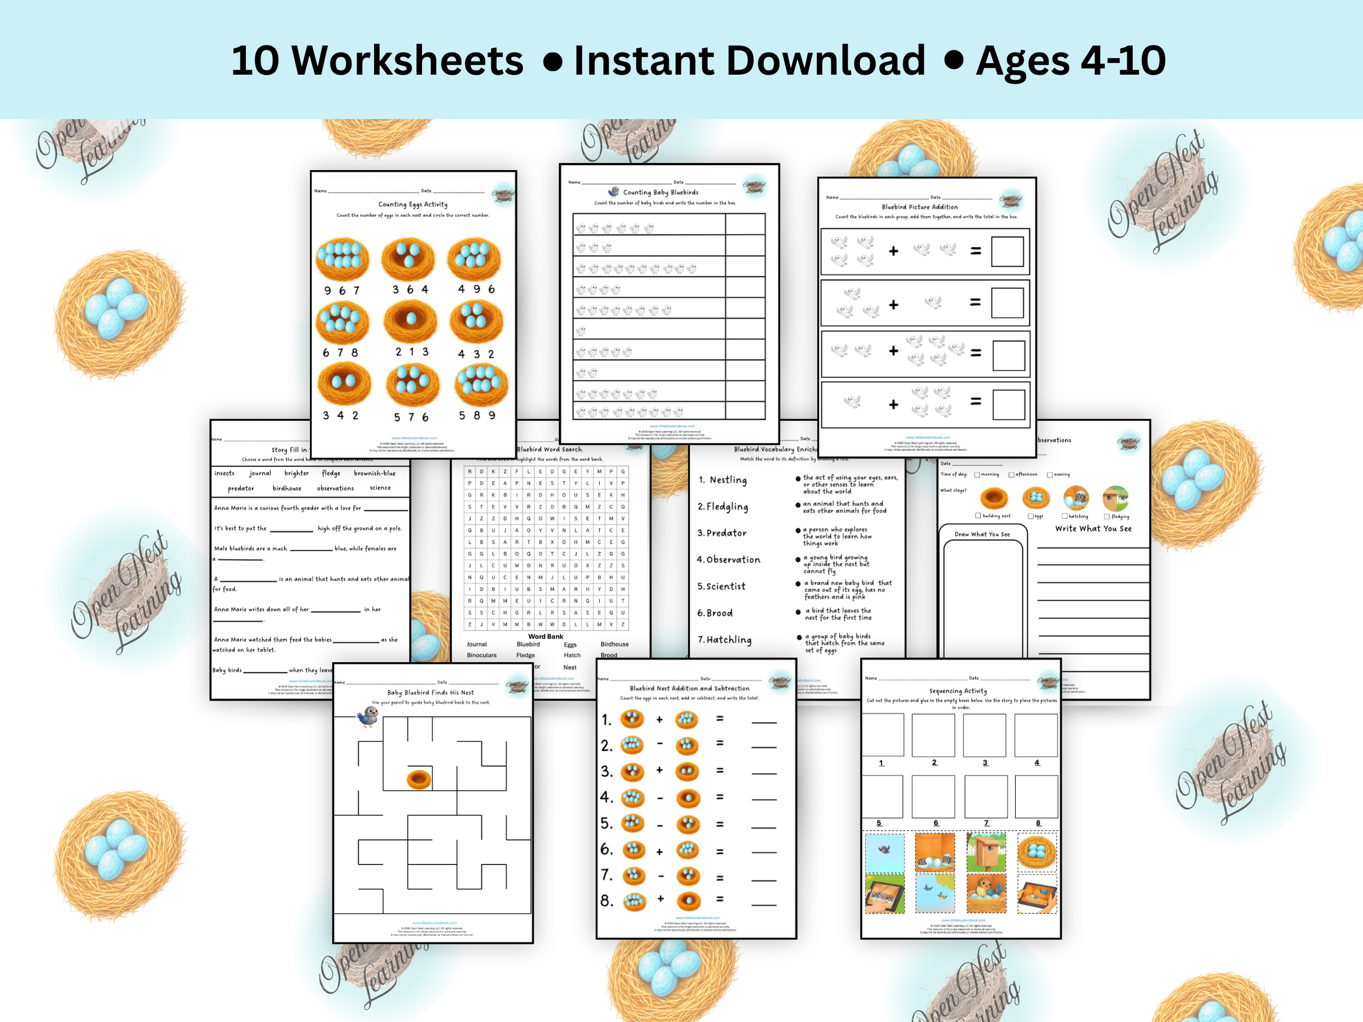The image size is (1363, 1022).
Task: Tick the 'hatching' stage checkbox
Action: pos(1065,516)
